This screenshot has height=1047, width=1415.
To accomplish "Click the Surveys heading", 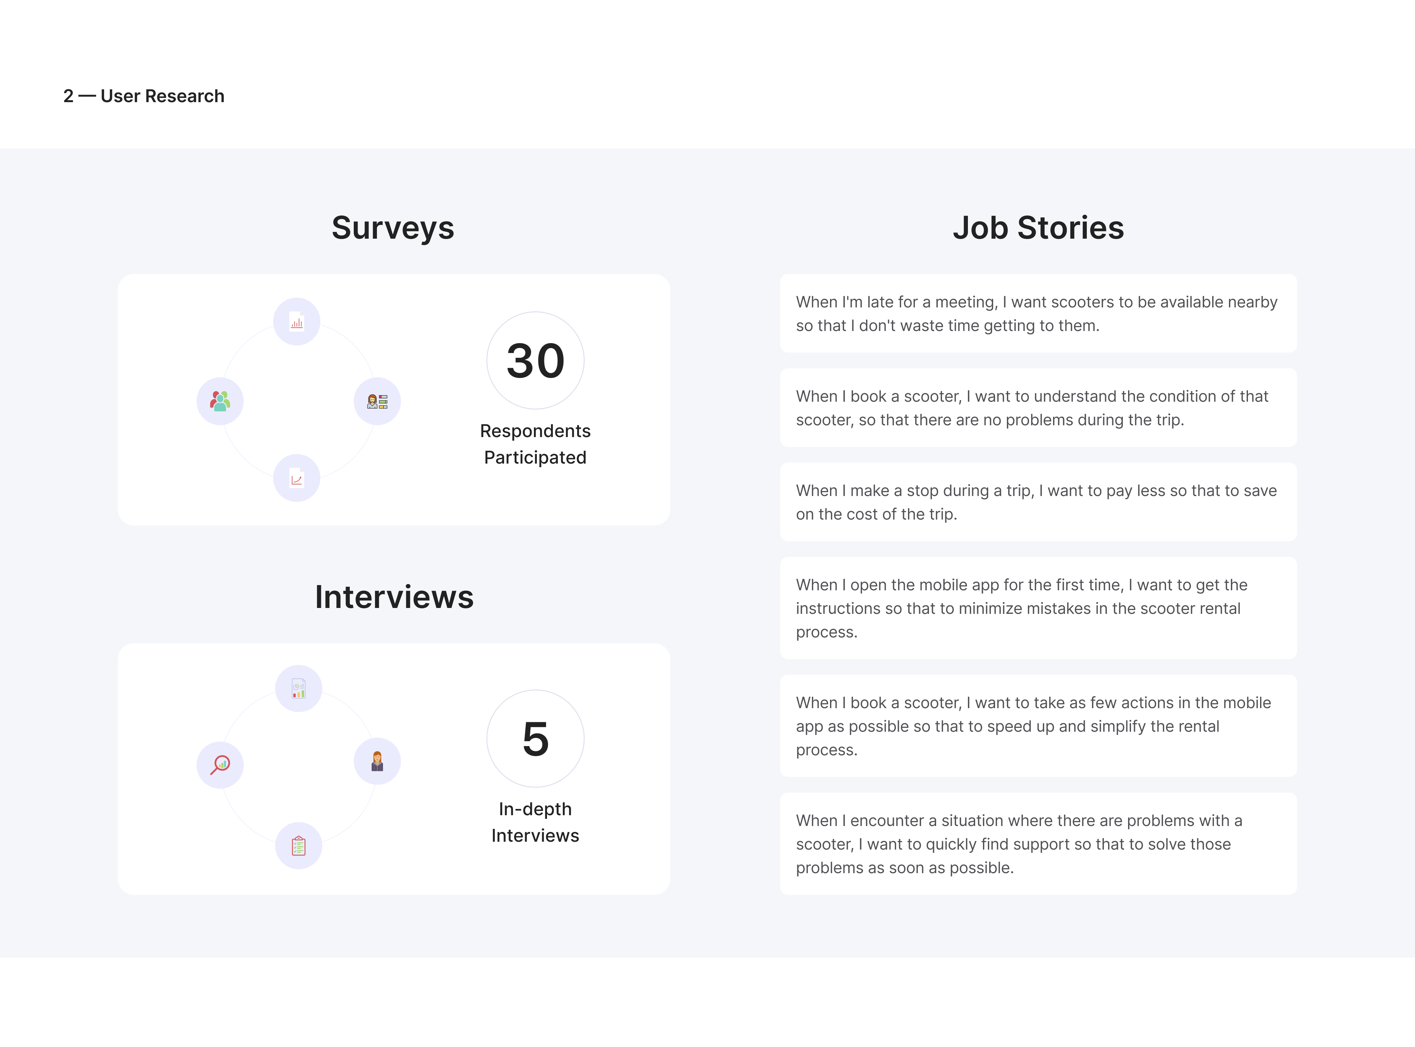I will pos(393,228).
